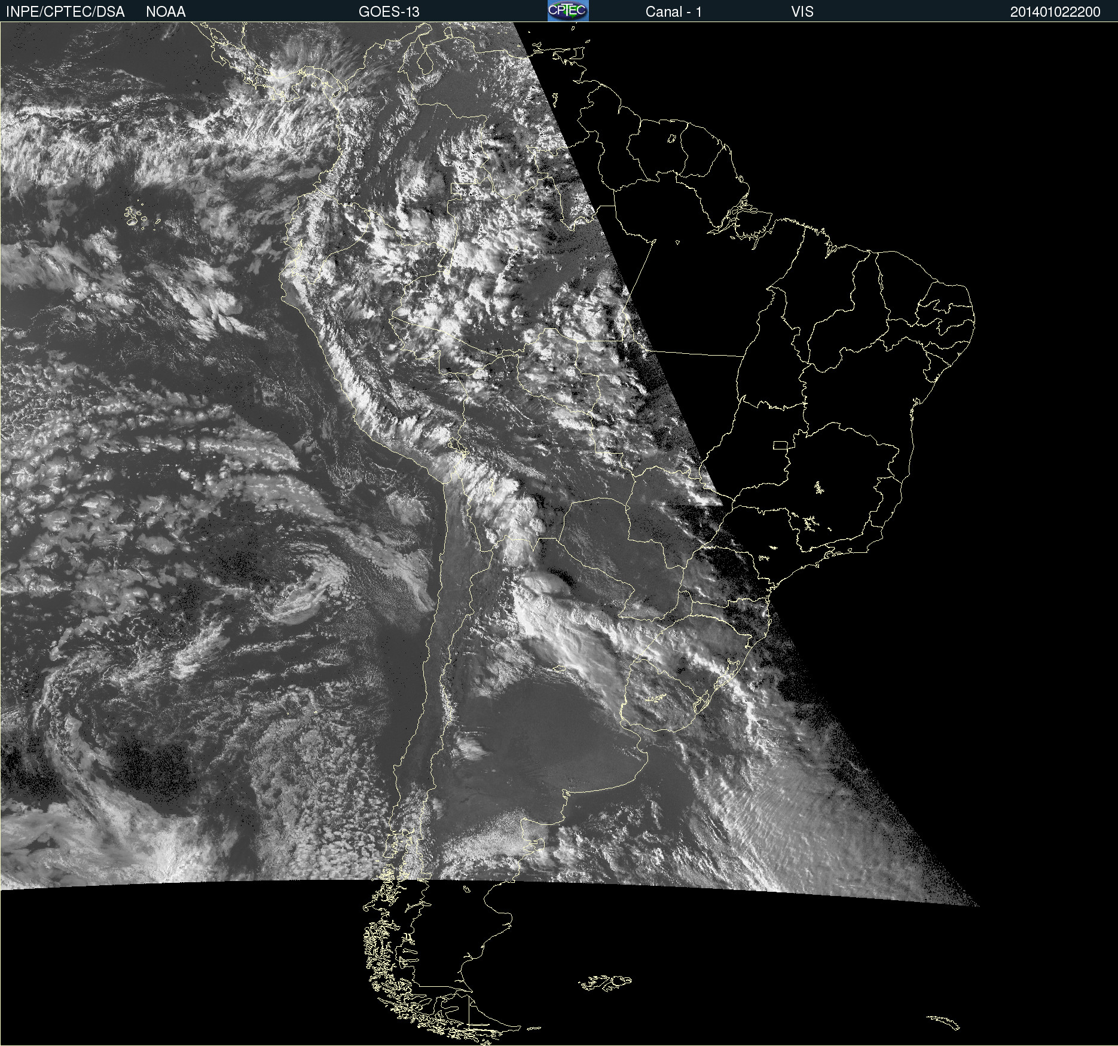Click the VIS channel label
This screenshot has height=1046, width=1118.
802,12
